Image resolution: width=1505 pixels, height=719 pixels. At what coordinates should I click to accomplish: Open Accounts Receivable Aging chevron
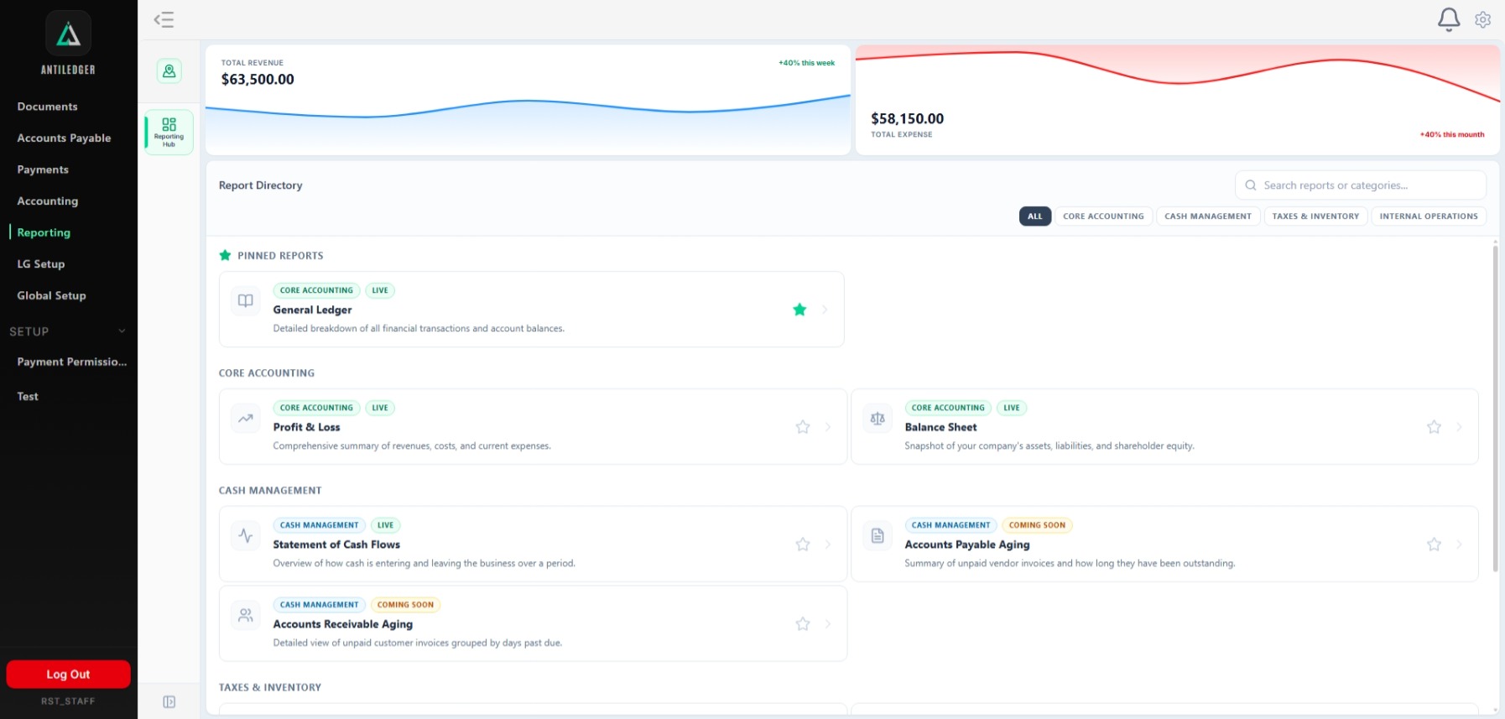(827, 624)
